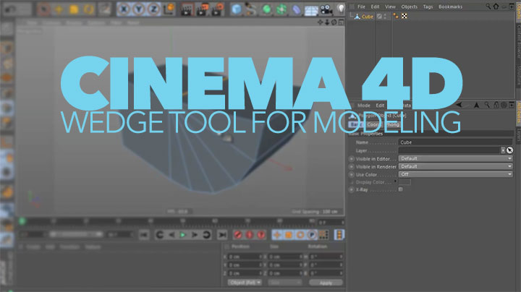Open Render Settings icon
This screenshot has height=292, width=521.
pyautogui.click(x=217, y=9)
